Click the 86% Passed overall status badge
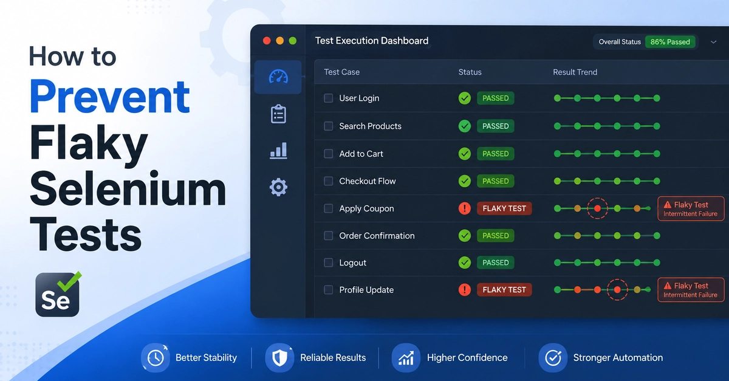Screen dimensions: 729x381 coord(670,42)
